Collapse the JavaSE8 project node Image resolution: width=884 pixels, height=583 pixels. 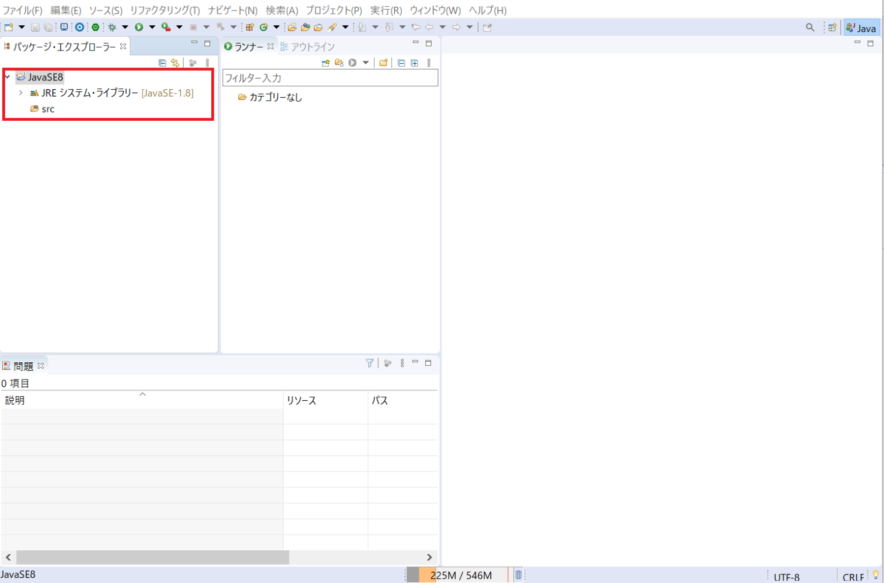tap(7, 76)
